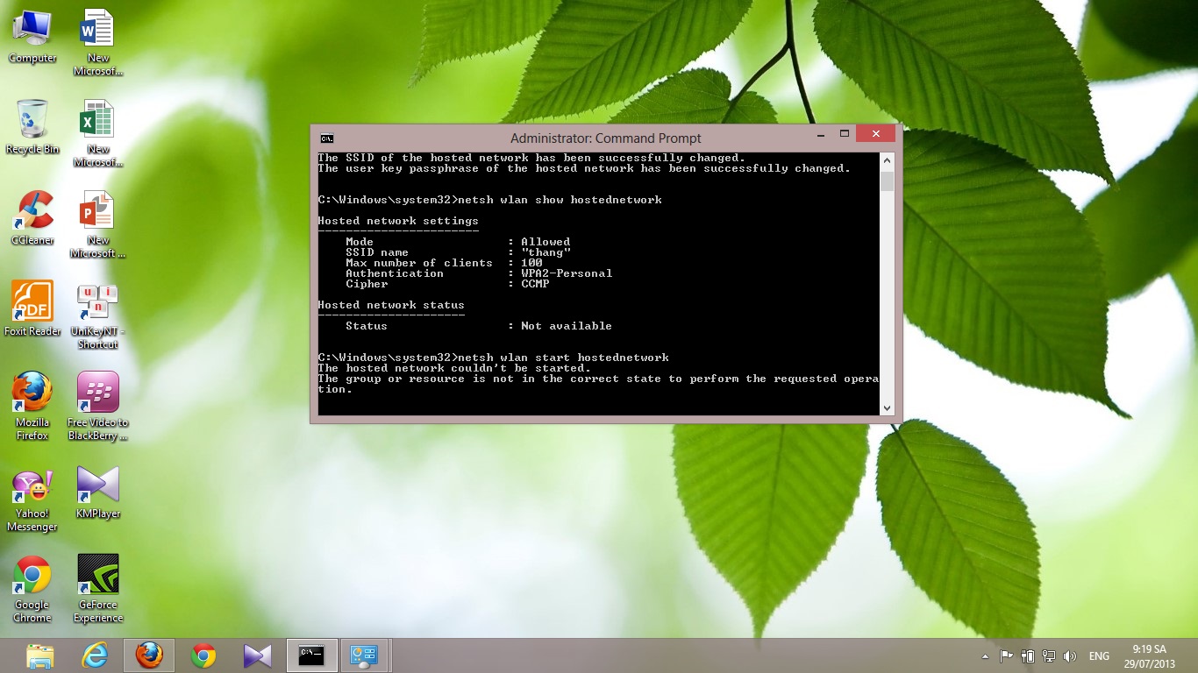1198x673 pixels.
Task: Click the 'Hosted network settings' heading
Action: [398, 221]
